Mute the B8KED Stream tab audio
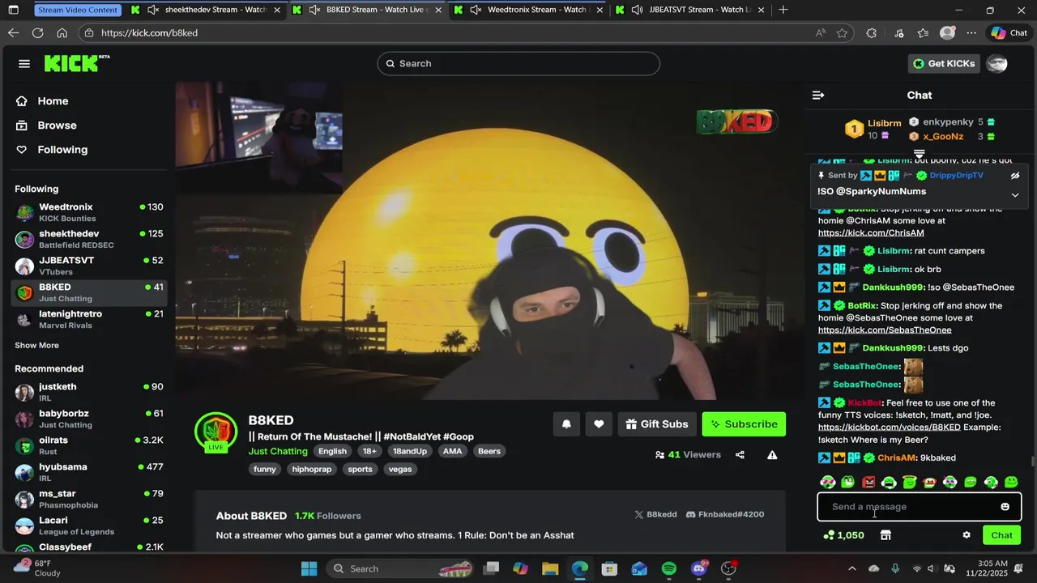This screenshot has height=583, width=1037. [x=314, y=10]
